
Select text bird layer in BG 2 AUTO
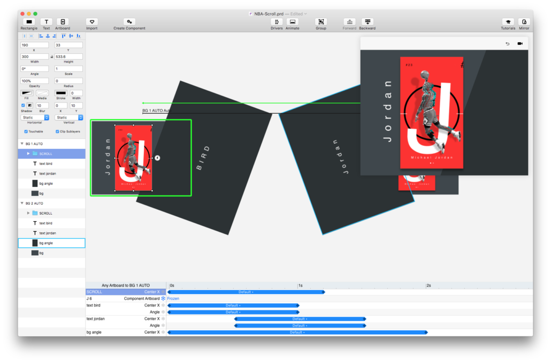click(52, 223)
